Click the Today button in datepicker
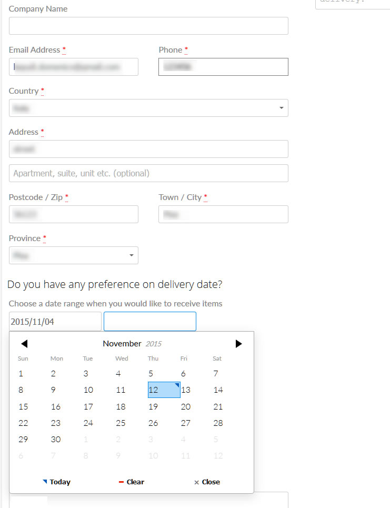390x508 pixels. point(56,482)
